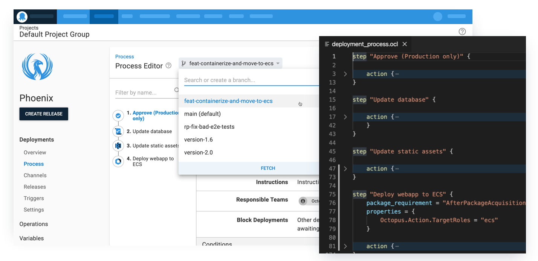Expand folded action block on line 47

[x=345, y=168]
